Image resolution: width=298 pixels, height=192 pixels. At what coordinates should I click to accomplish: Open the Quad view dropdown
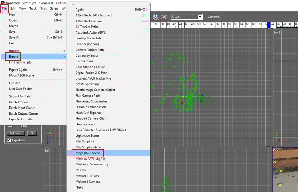[x=200, y=17]
